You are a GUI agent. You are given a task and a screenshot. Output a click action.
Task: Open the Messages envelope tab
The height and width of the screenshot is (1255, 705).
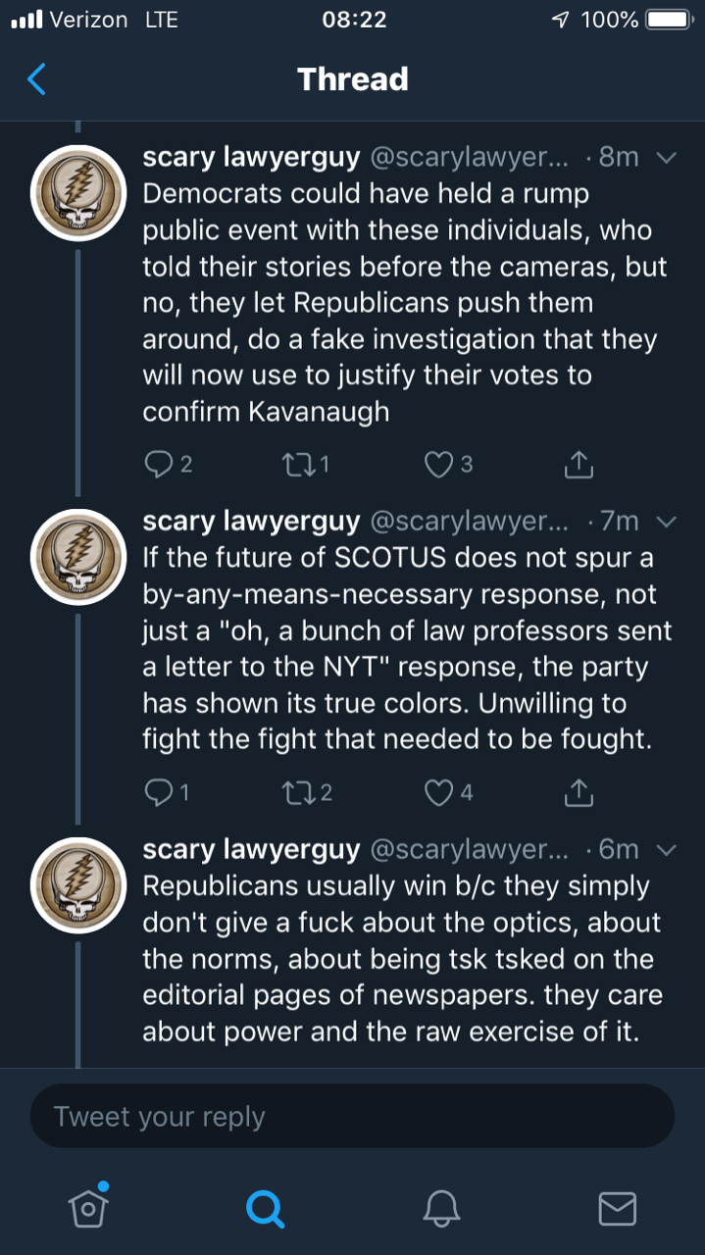[617, 1208]
